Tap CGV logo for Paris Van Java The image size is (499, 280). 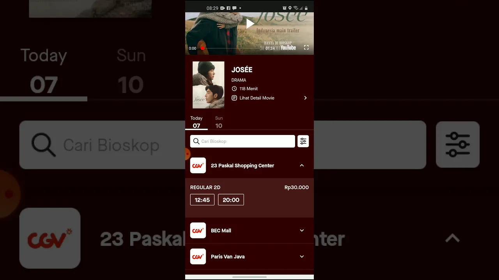198,256
